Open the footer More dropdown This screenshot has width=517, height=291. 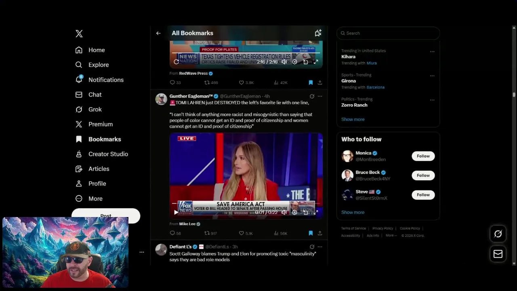(391, 236)
